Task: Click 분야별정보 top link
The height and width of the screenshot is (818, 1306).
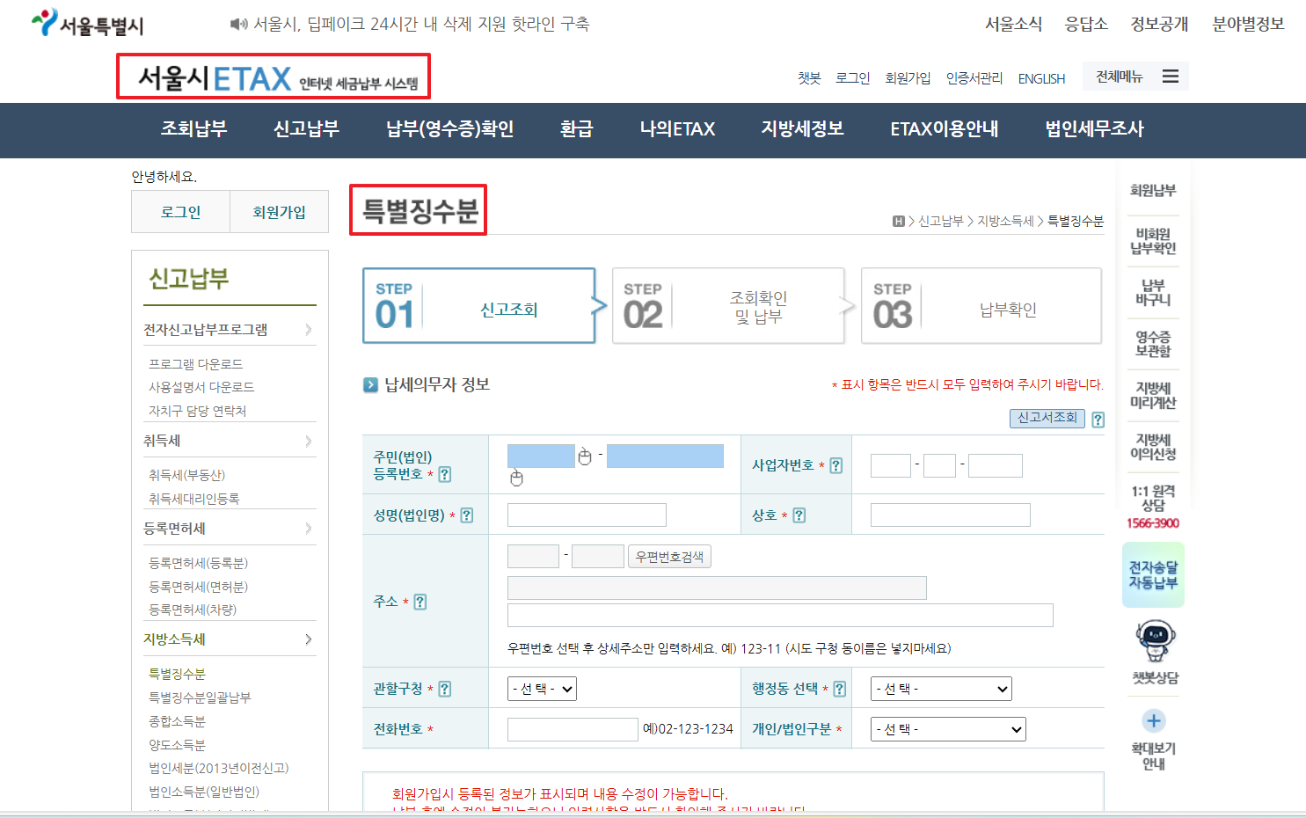Action: point(1248,25)
